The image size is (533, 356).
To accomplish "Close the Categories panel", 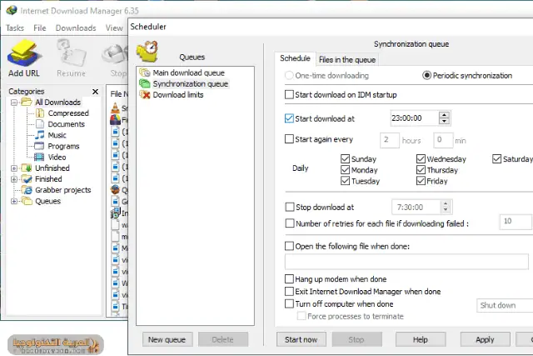I will pyautogui.click(x=95, y=92).
